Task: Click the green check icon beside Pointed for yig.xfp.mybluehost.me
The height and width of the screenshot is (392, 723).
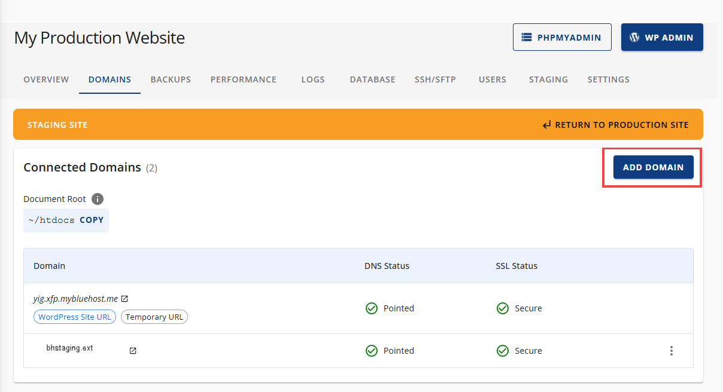Action: 372,308
